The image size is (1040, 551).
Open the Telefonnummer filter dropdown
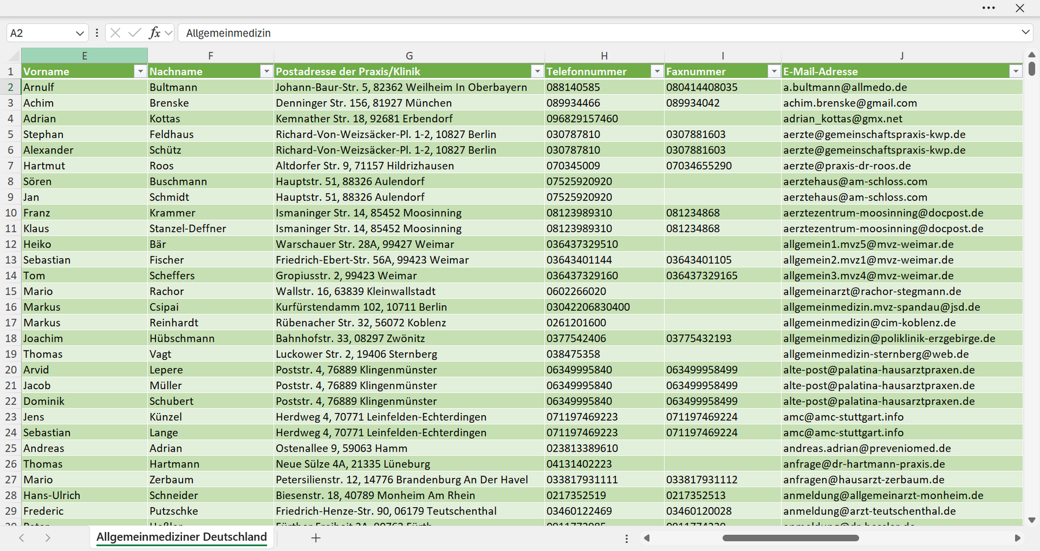657,71
